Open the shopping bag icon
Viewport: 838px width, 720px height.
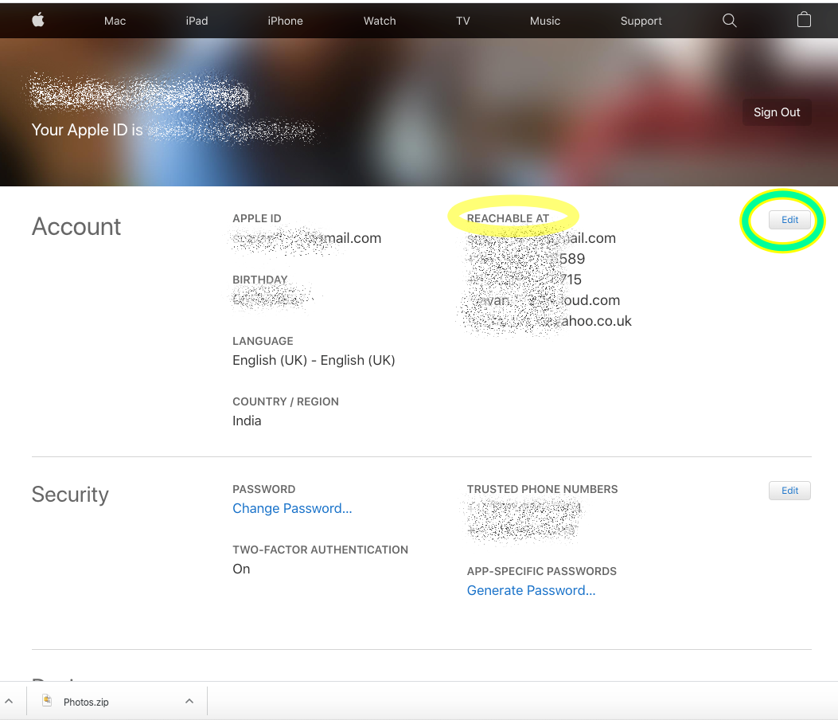[x=804, y=21]
